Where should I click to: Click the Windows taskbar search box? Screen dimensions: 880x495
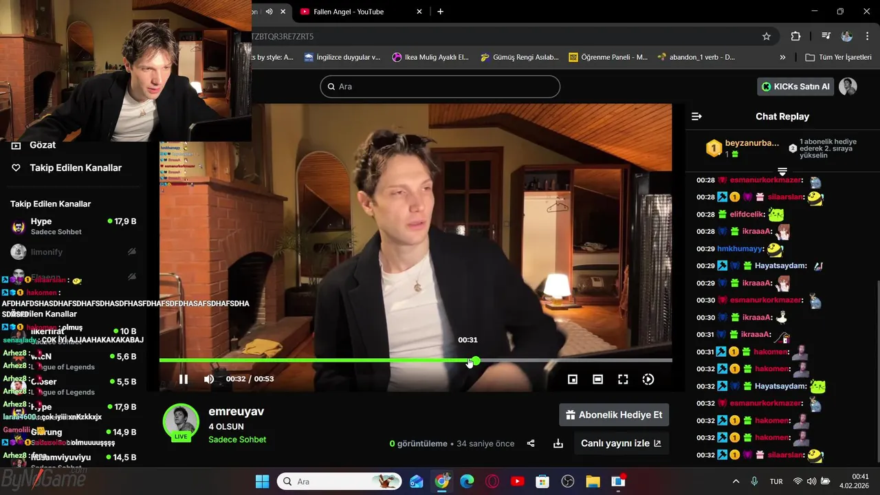340,481
